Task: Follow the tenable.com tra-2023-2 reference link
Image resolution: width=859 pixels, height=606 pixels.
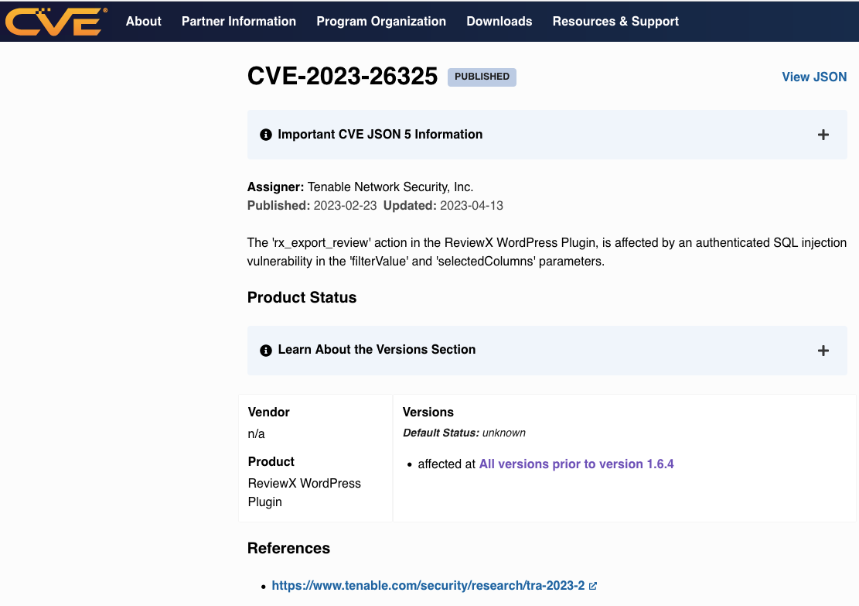Action: 428,586
